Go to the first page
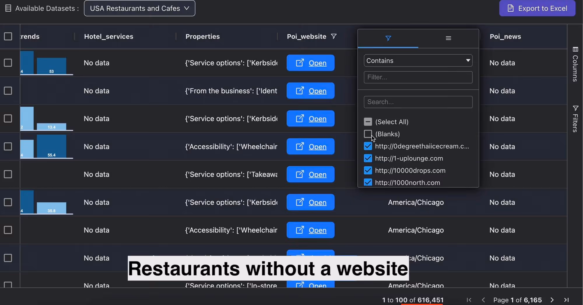 [x=469, y=300]
